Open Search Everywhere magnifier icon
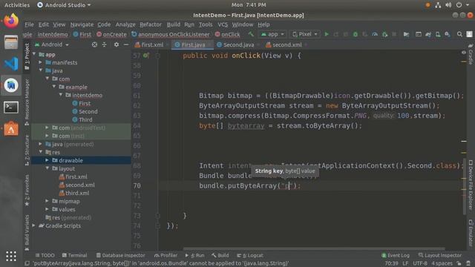 tap(459, 34)
